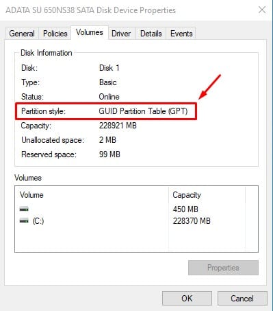
Task: Open the Events tab
Action: [x=181, y=34]
